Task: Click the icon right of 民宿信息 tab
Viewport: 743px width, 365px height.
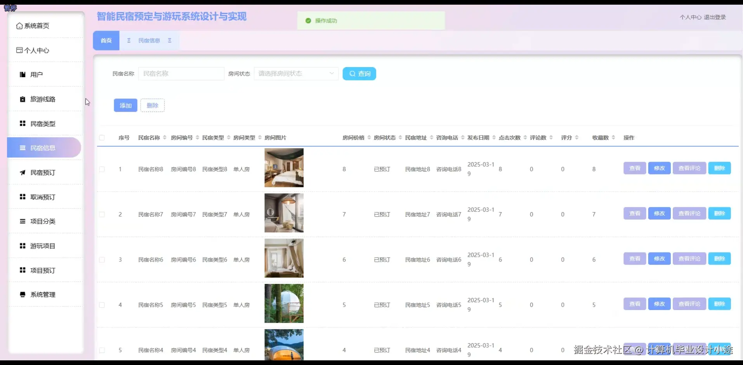Action: (170, 40)
